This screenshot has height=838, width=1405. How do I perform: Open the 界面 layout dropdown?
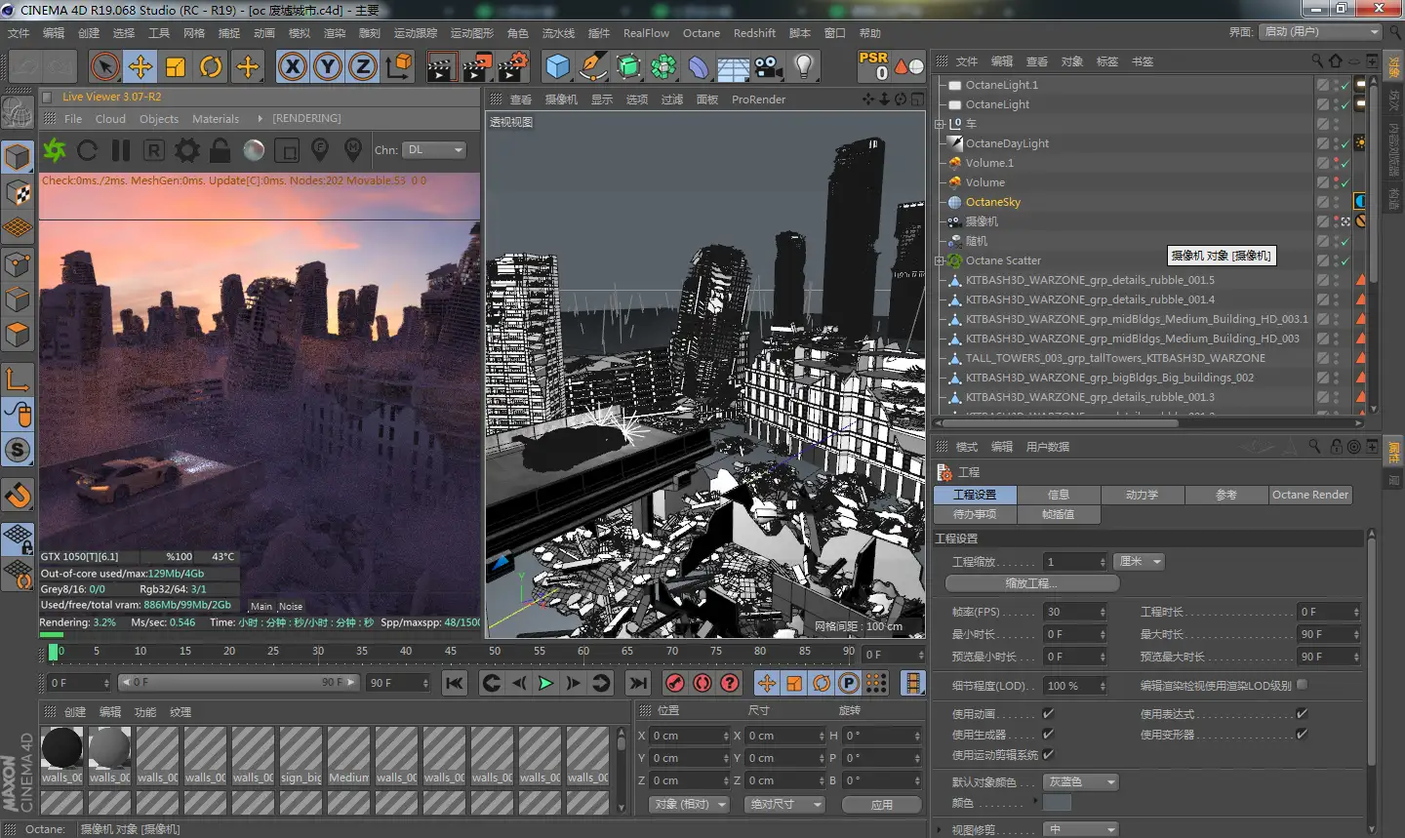coord(1320,32)
